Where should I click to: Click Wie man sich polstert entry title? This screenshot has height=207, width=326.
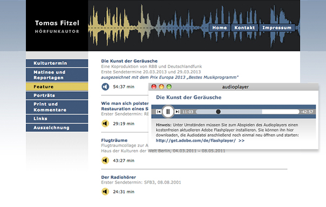coord(125,106)
